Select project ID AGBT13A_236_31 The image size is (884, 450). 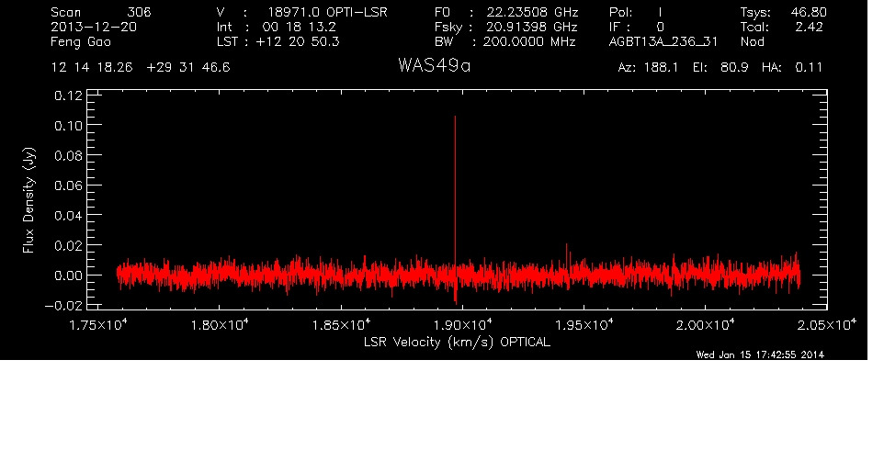point(663,42)
